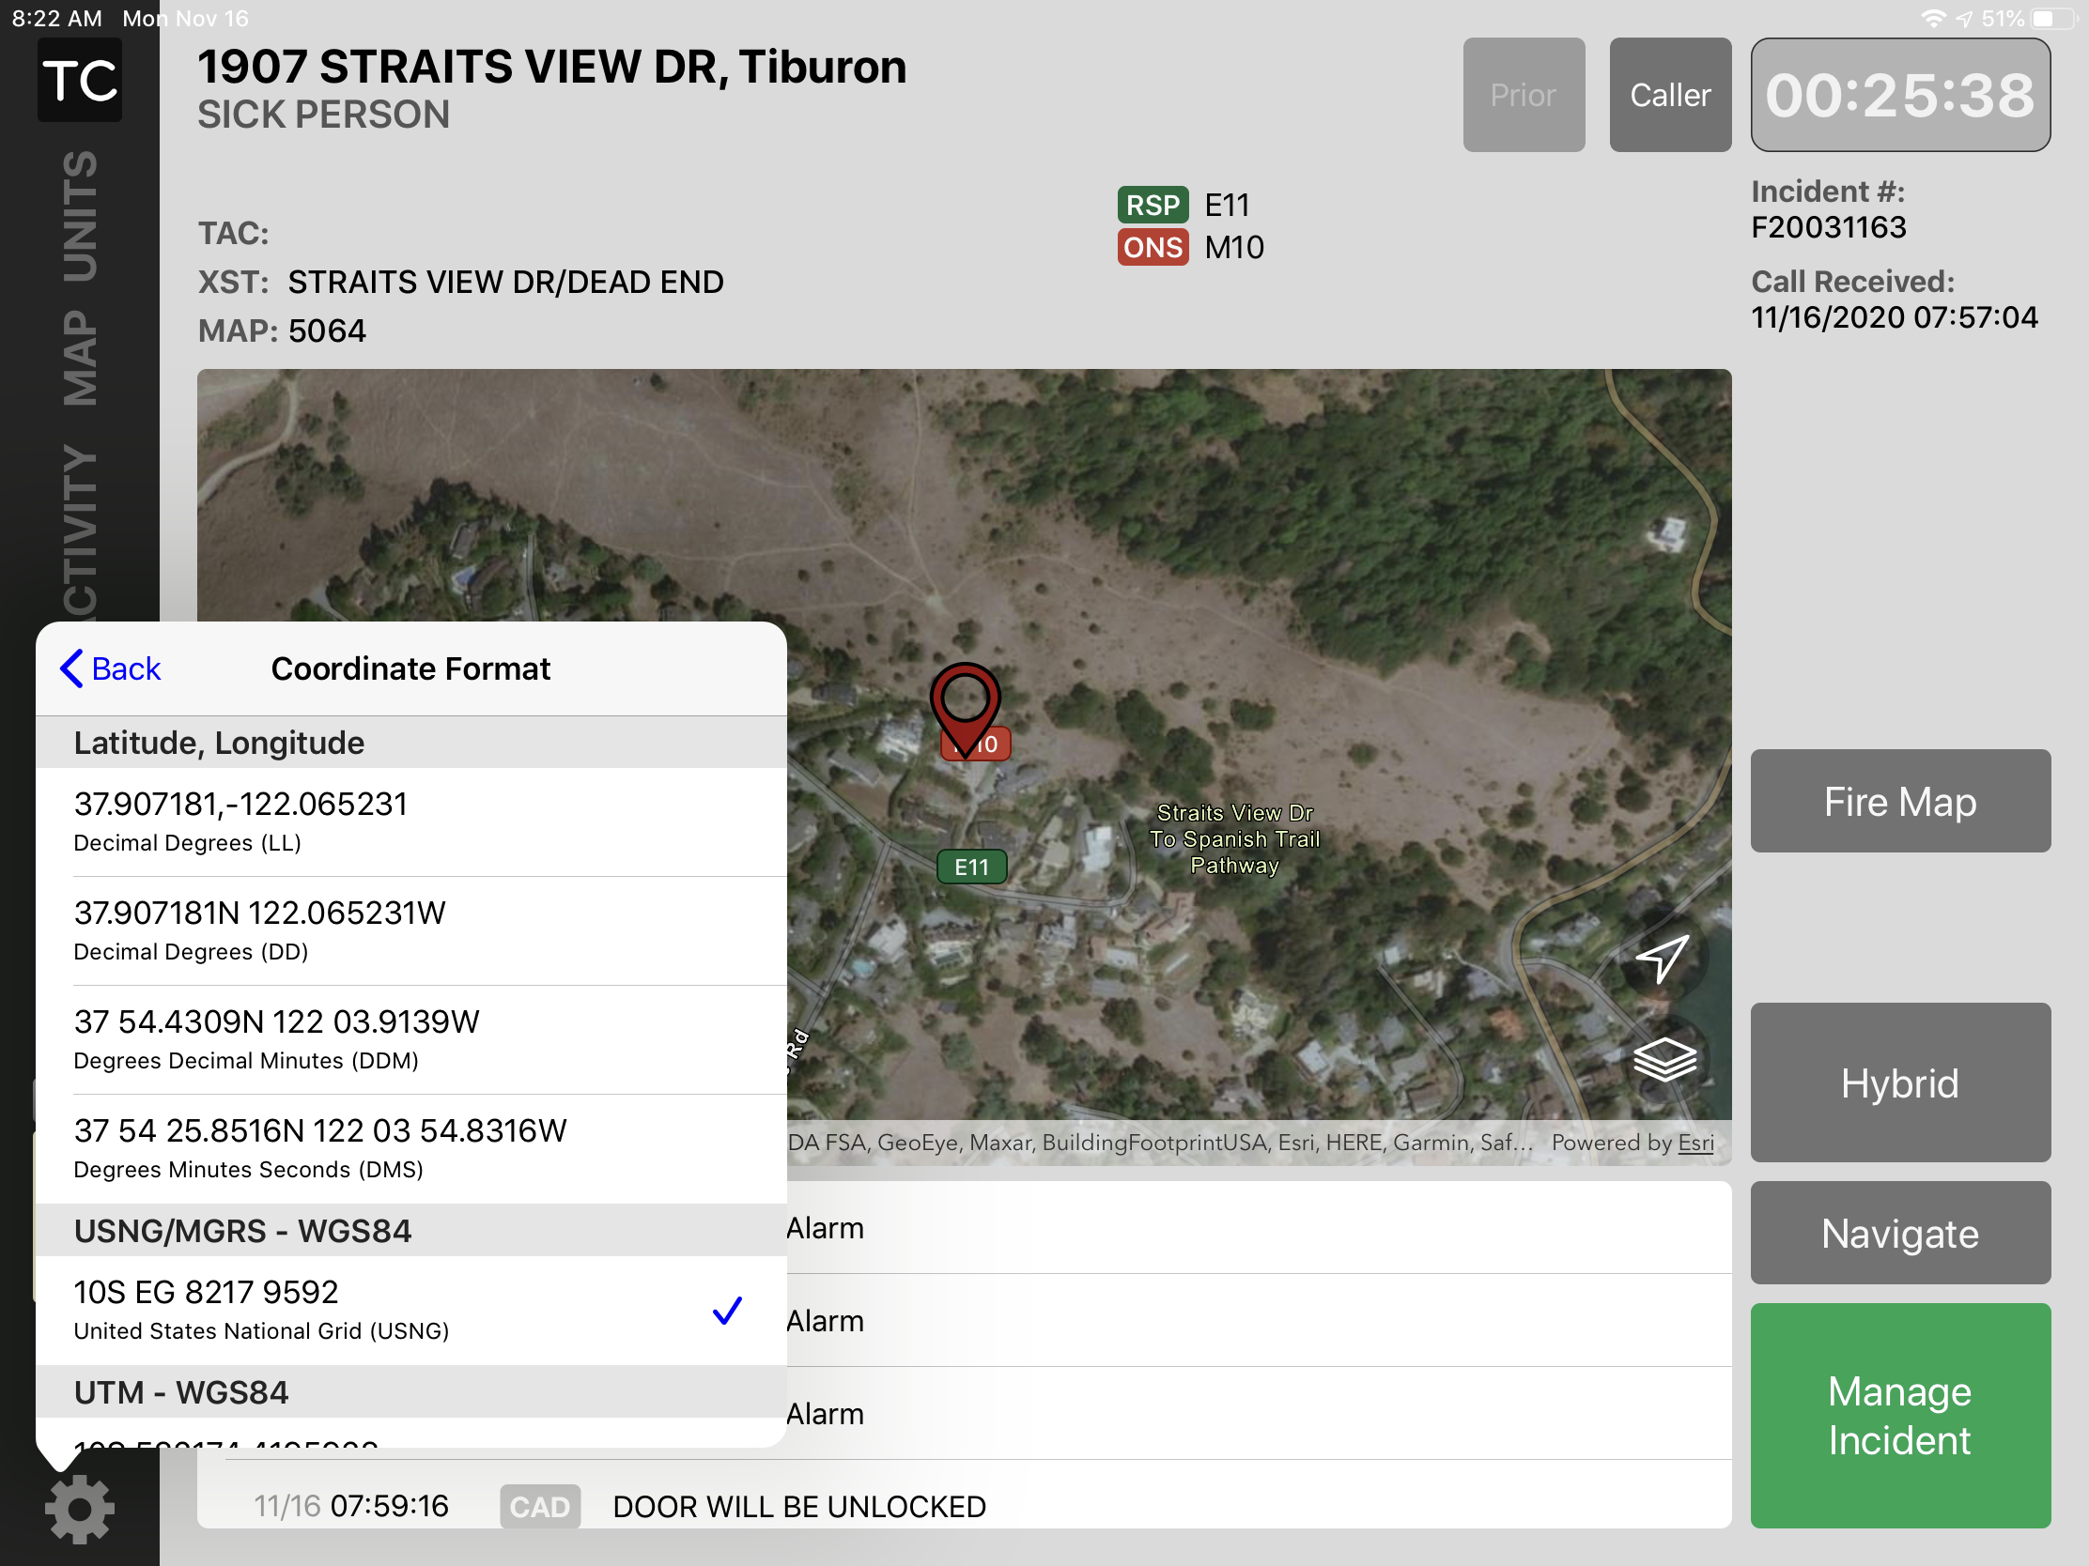
Task: Go Back from Coordinate Format menu
Action: (x=111, y=668)
